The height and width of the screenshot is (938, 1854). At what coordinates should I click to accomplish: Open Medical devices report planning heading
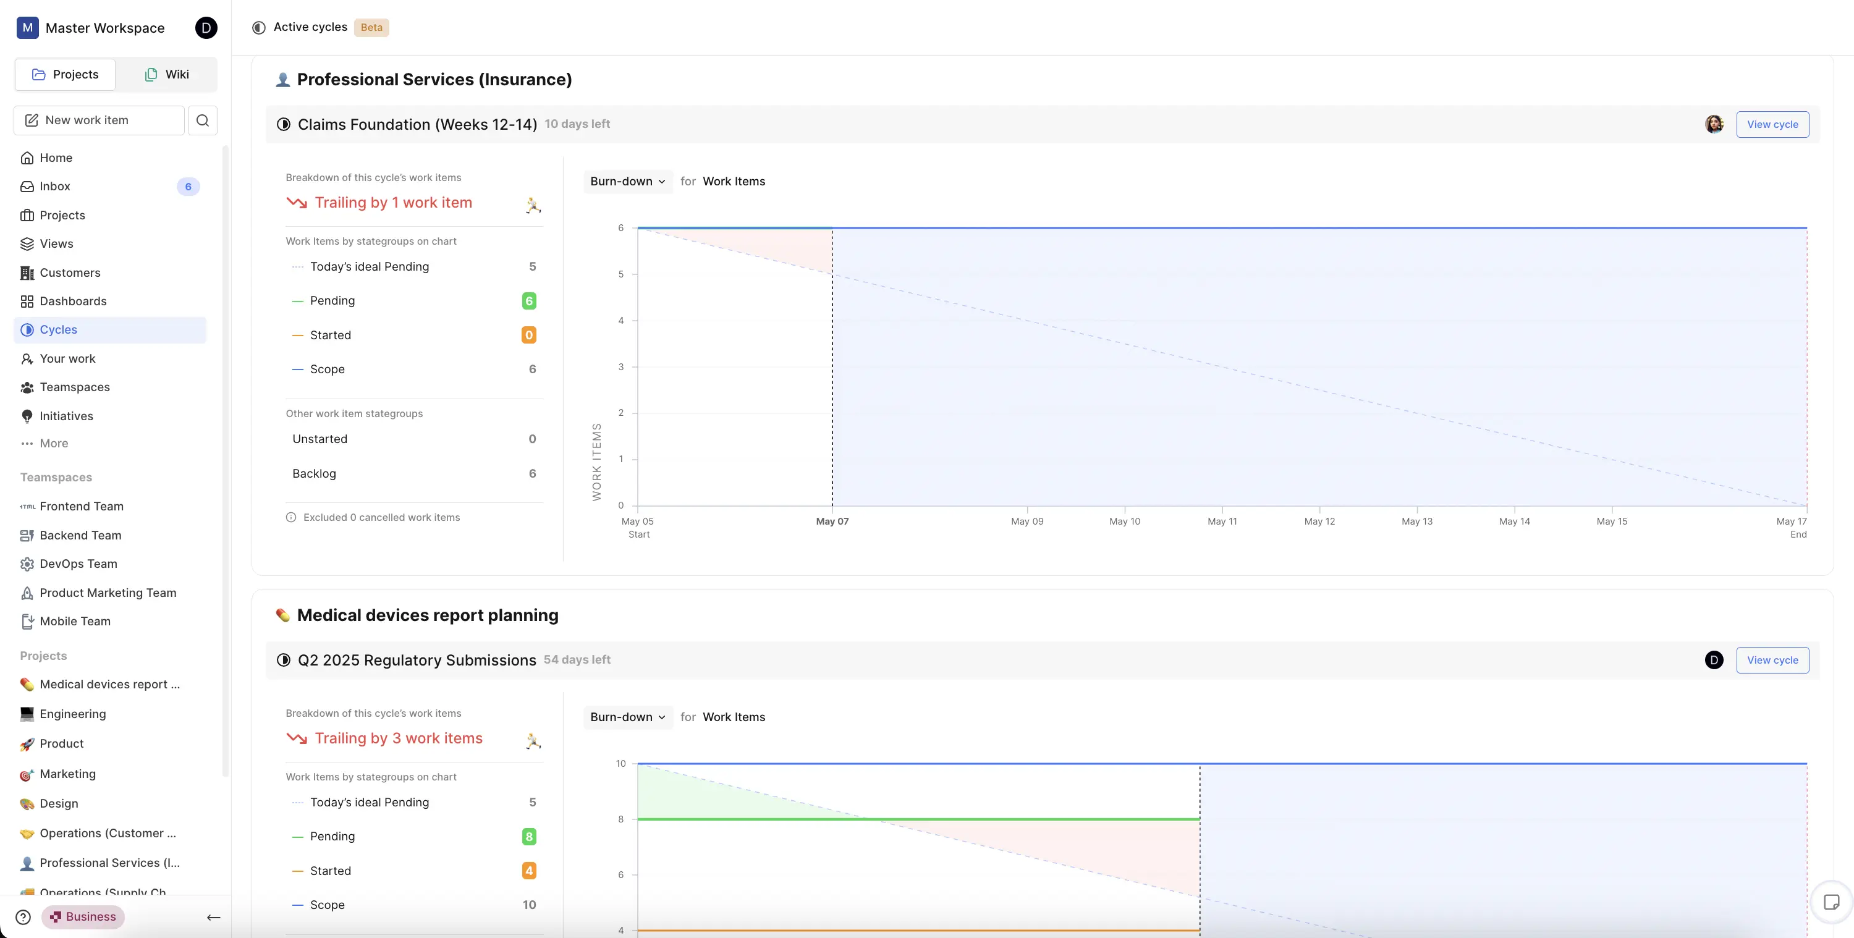pyautogui.click(x=428, y=615)
